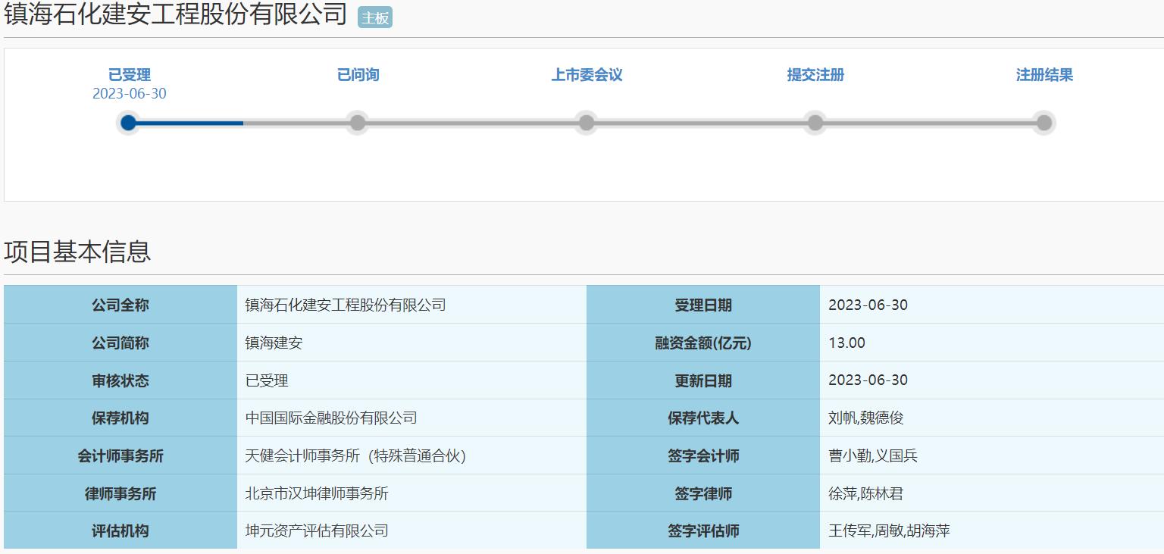
Task: Click the 已受理 stage node circle
Action: coord(129,123)
